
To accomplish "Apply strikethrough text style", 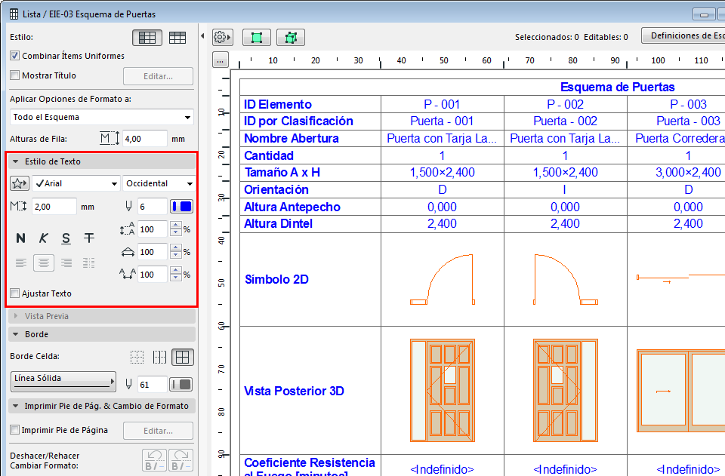I will coord(89,238).
